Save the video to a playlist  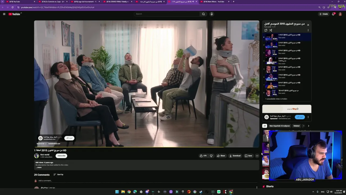pyautogui.click(x=248, y=156)
